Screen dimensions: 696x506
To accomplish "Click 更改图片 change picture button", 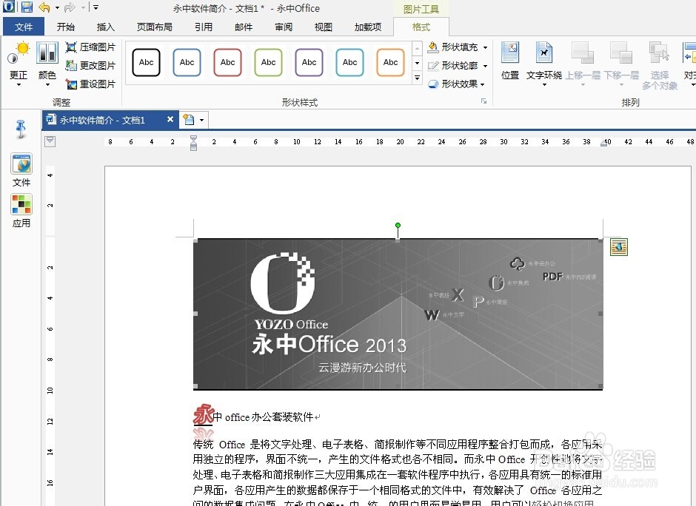I will point(90,66).
